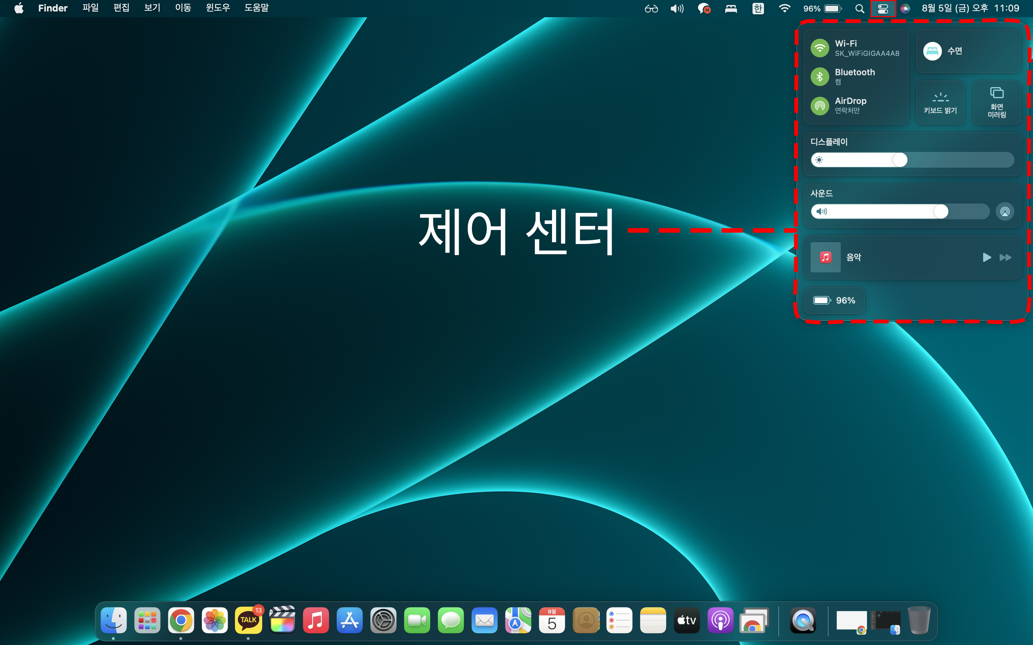Viewport: 1033px width, 645px height.
Task: Expand 키보드 밝기 keyboard brightness control
Action: point(940,102)
